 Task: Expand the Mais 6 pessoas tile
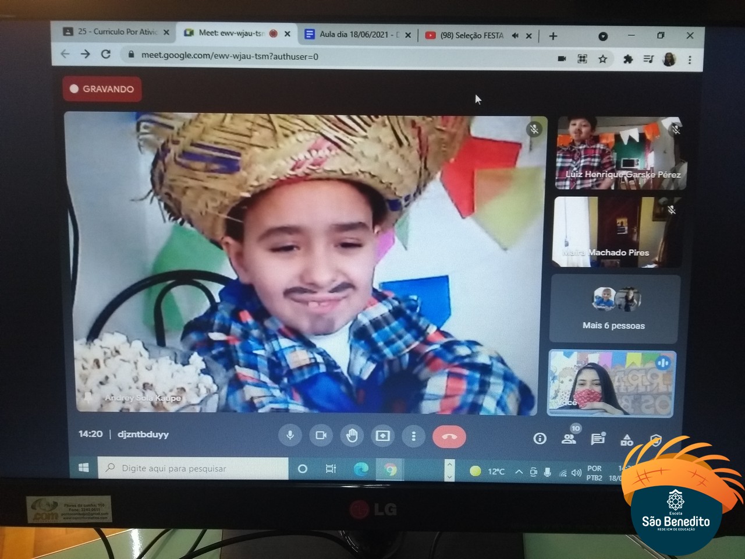point(613,309)
